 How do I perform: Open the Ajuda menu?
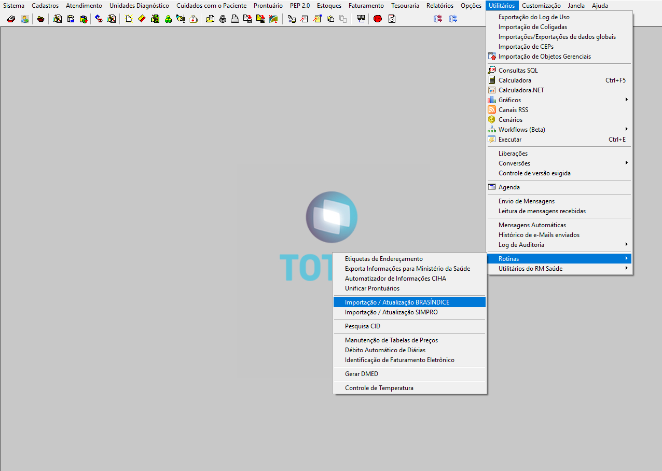coord(600,6)
